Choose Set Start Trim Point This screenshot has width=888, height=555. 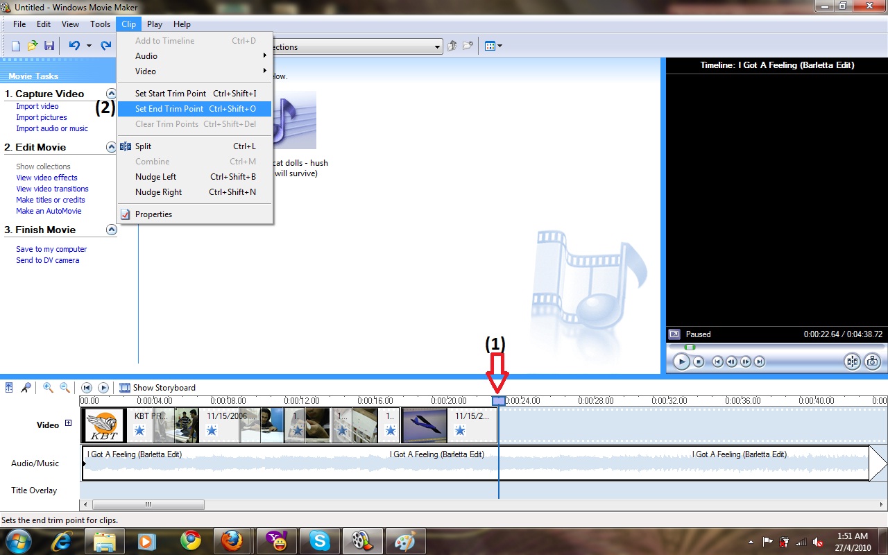(x=194, y=94)
